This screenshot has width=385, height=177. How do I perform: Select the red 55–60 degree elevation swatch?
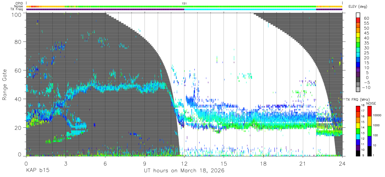(358, 20)
